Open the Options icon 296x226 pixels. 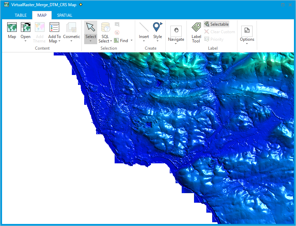[x=247, y=31]
